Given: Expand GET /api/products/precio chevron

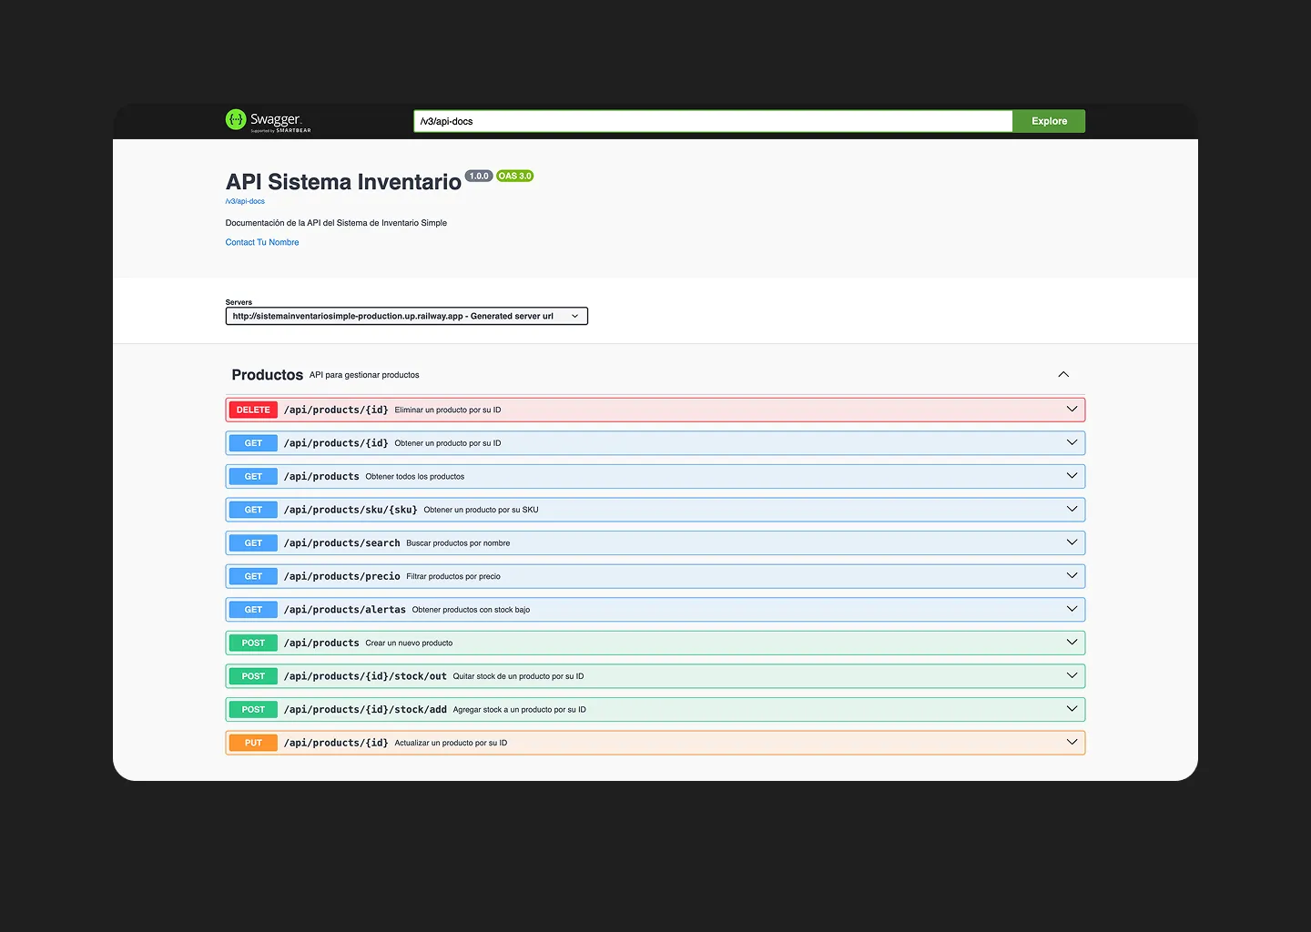Looking at the screenshot, I should coord(1072,576).
